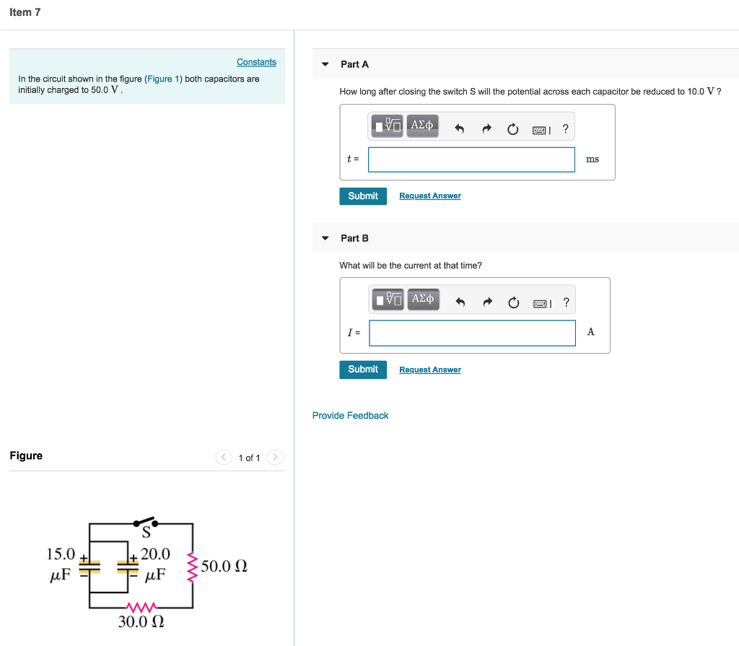
Task: Click the help question mark in Part B toolbar
Action: 566,302
